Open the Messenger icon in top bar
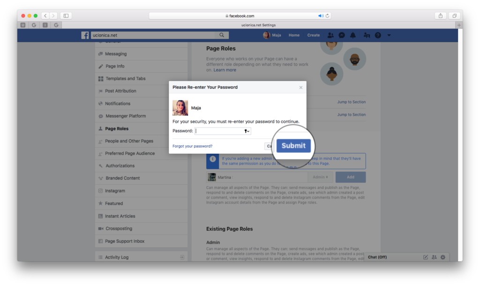 click(x=342, y=35)
